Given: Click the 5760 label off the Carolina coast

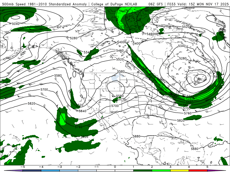Looking at the screenshot, I should point(188,113).
